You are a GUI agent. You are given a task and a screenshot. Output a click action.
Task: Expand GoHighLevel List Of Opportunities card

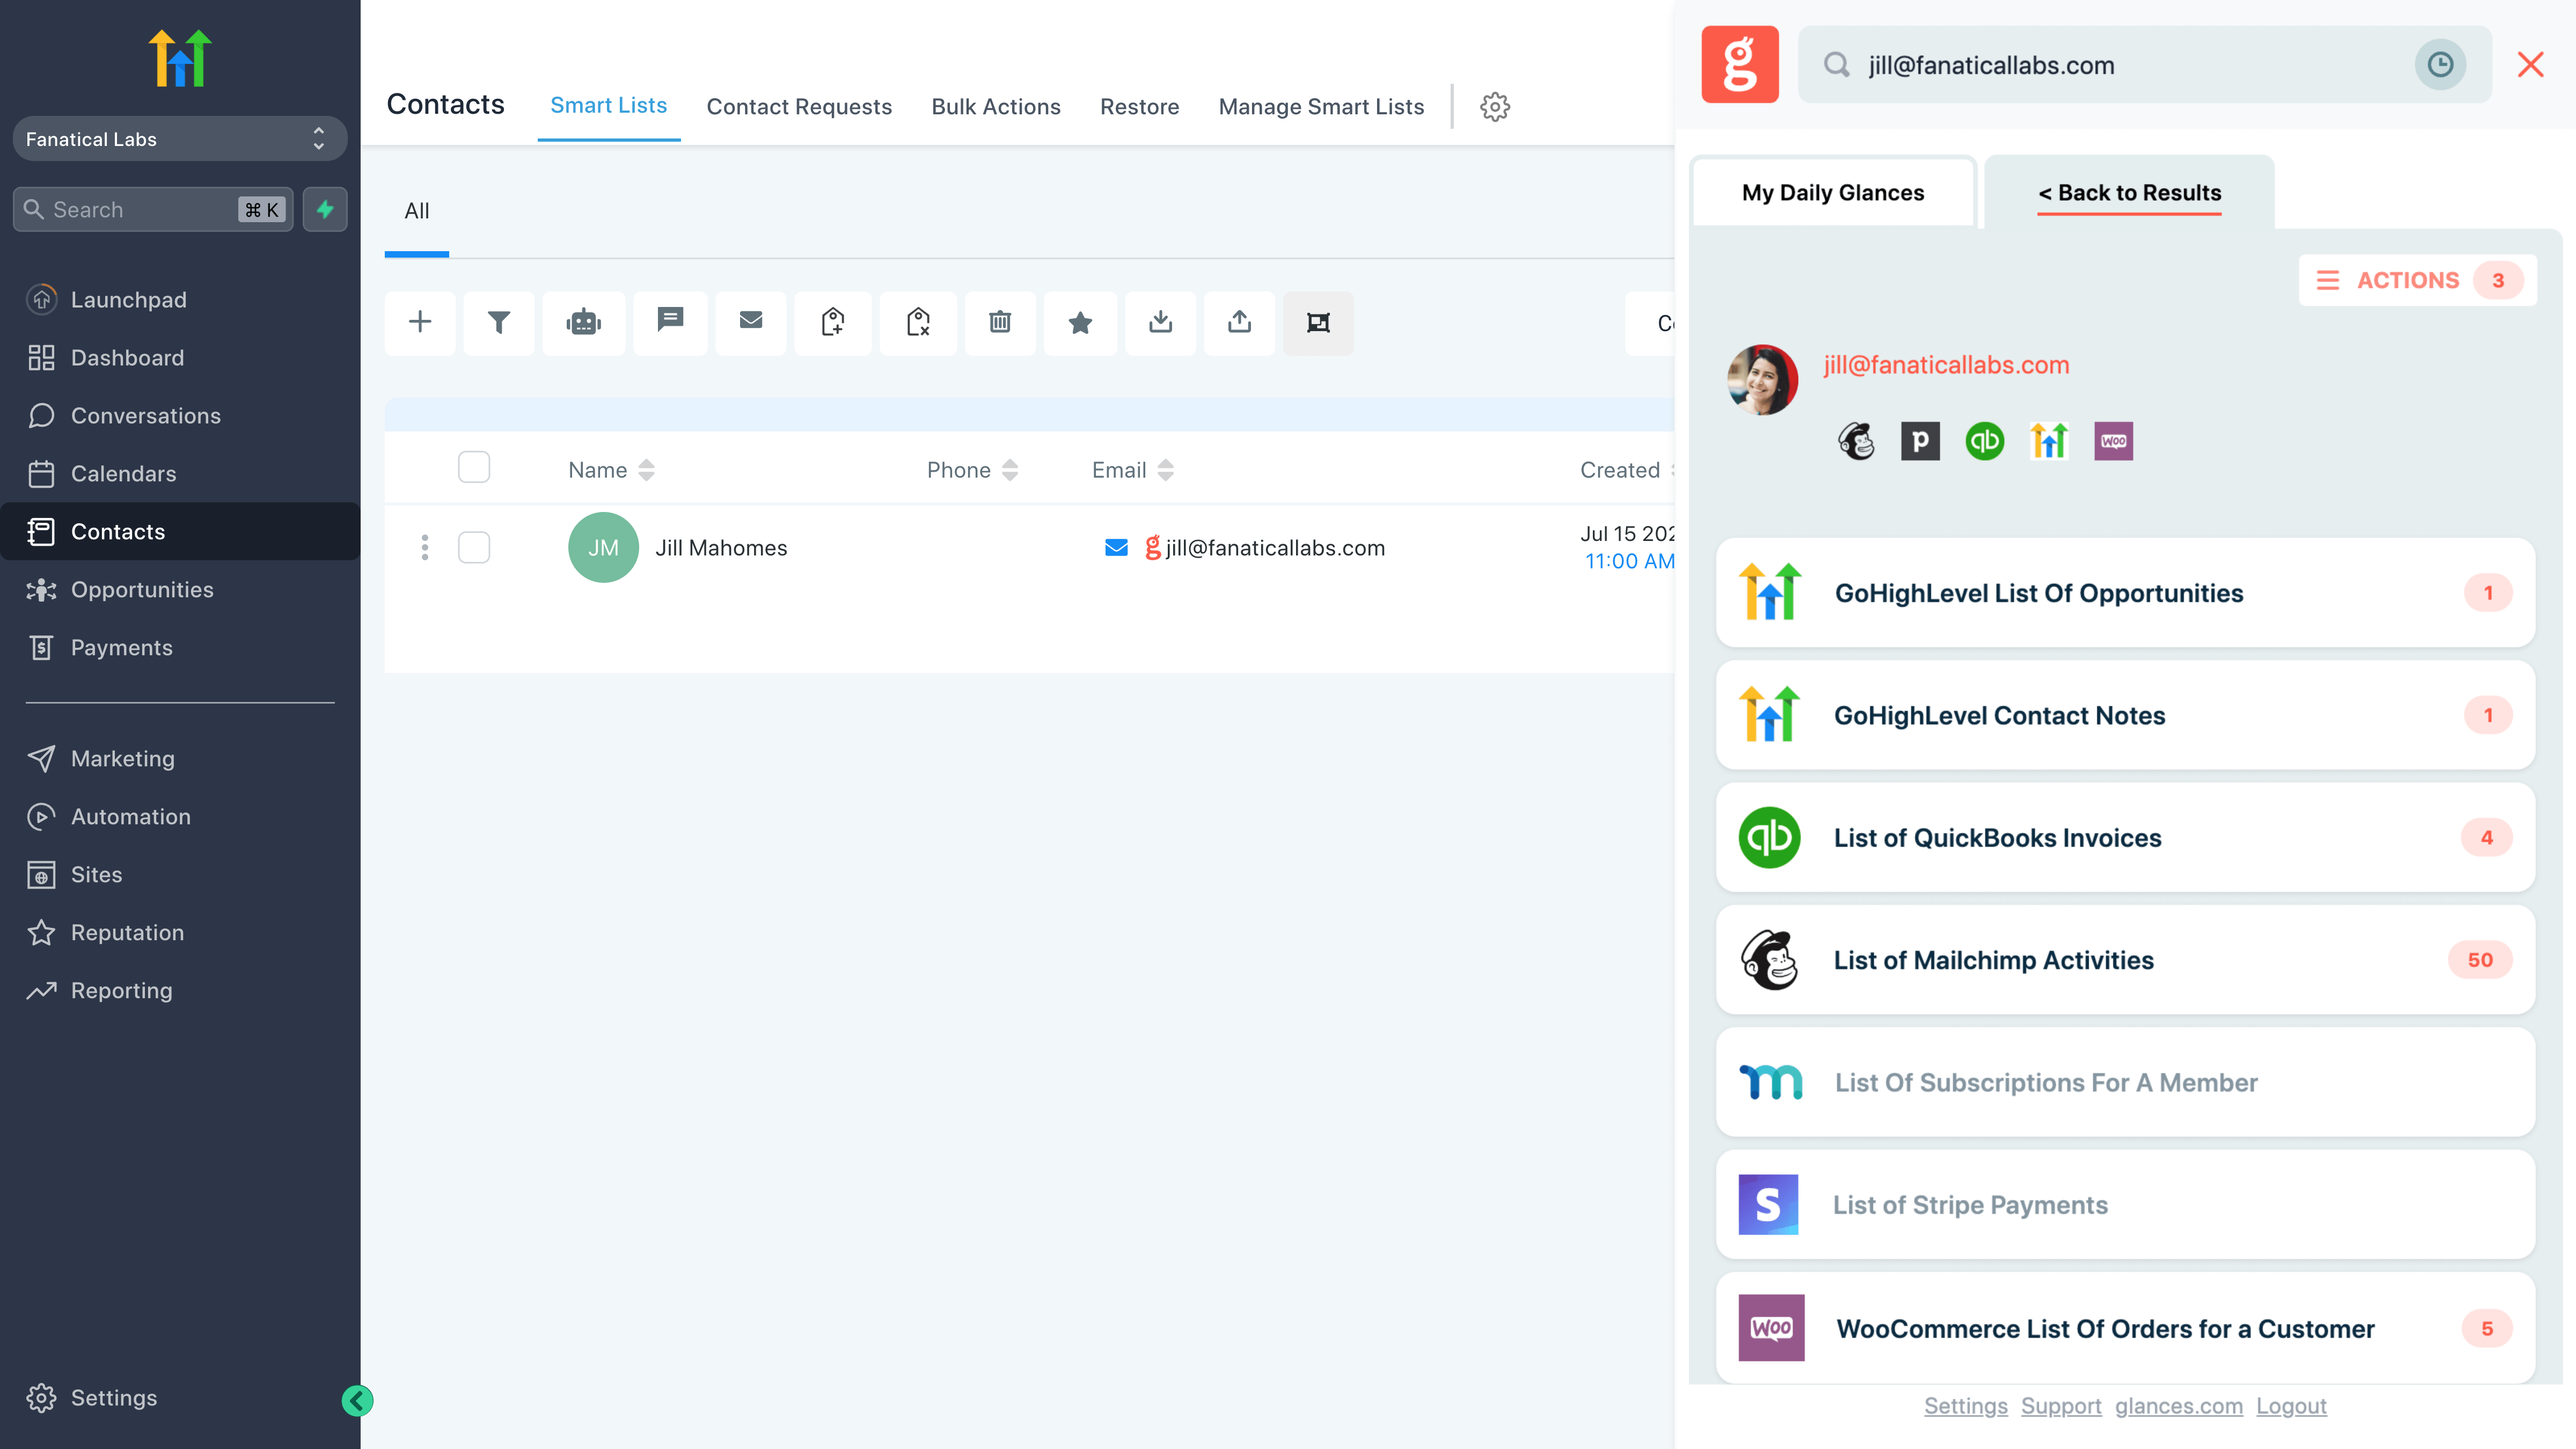coord(2125,593)
